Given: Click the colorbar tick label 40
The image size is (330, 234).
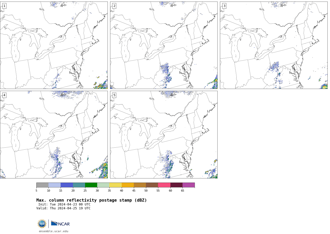Looking at the screenshot, I should coord(121,191).
